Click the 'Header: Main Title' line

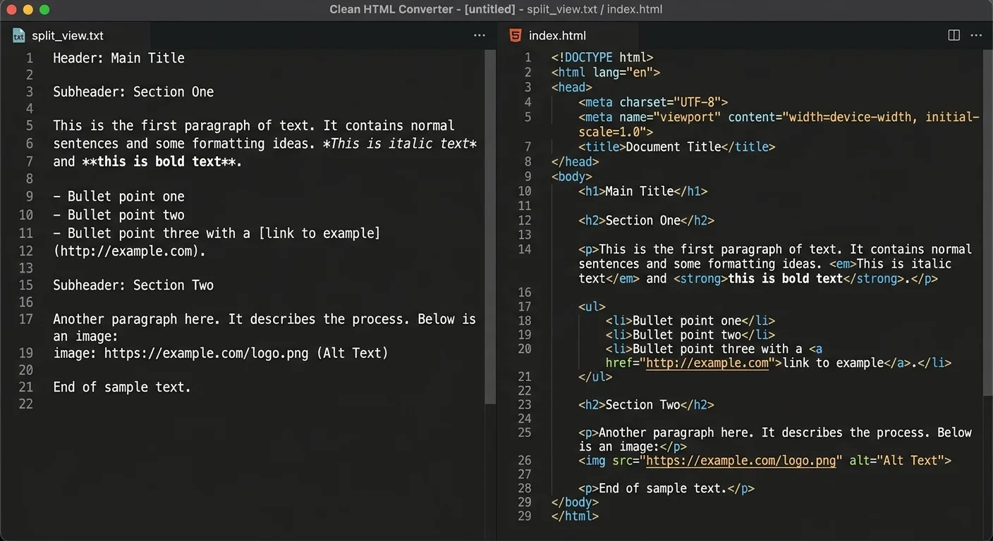click(118, 58)
